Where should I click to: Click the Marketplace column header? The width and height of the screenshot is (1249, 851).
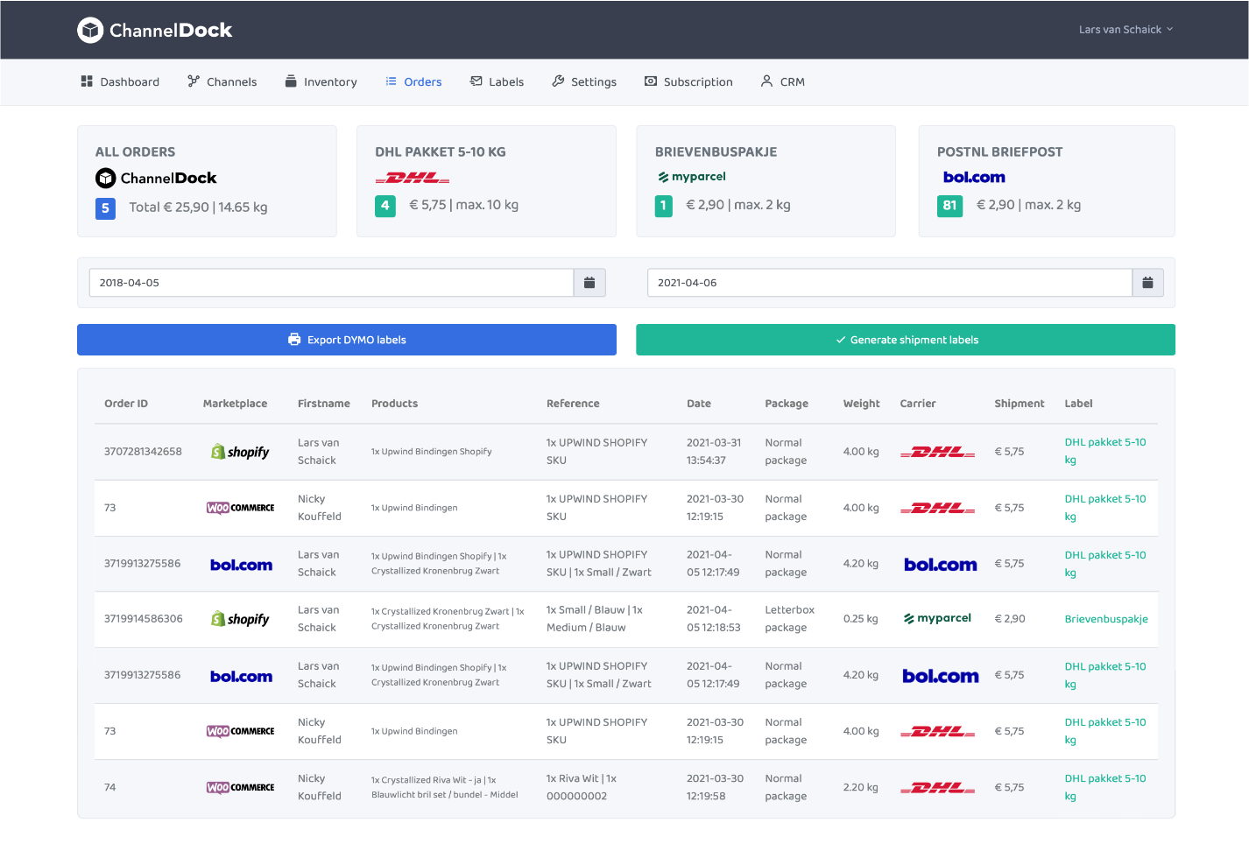tap(235, 404)
